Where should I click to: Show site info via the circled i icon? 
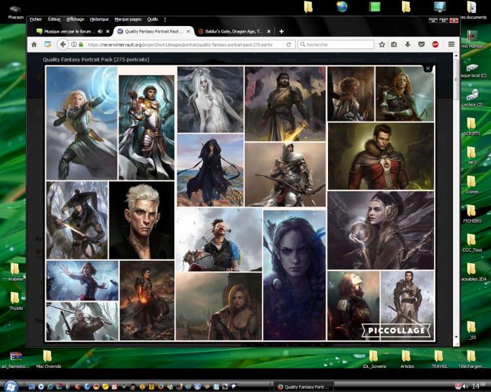point(74,44)
